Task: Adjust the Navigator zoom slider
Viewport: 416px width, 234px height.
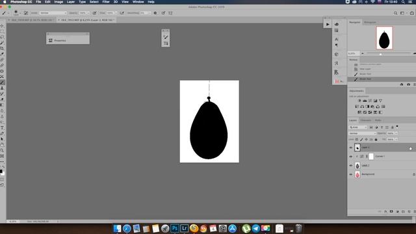Action: click(380, 54)
